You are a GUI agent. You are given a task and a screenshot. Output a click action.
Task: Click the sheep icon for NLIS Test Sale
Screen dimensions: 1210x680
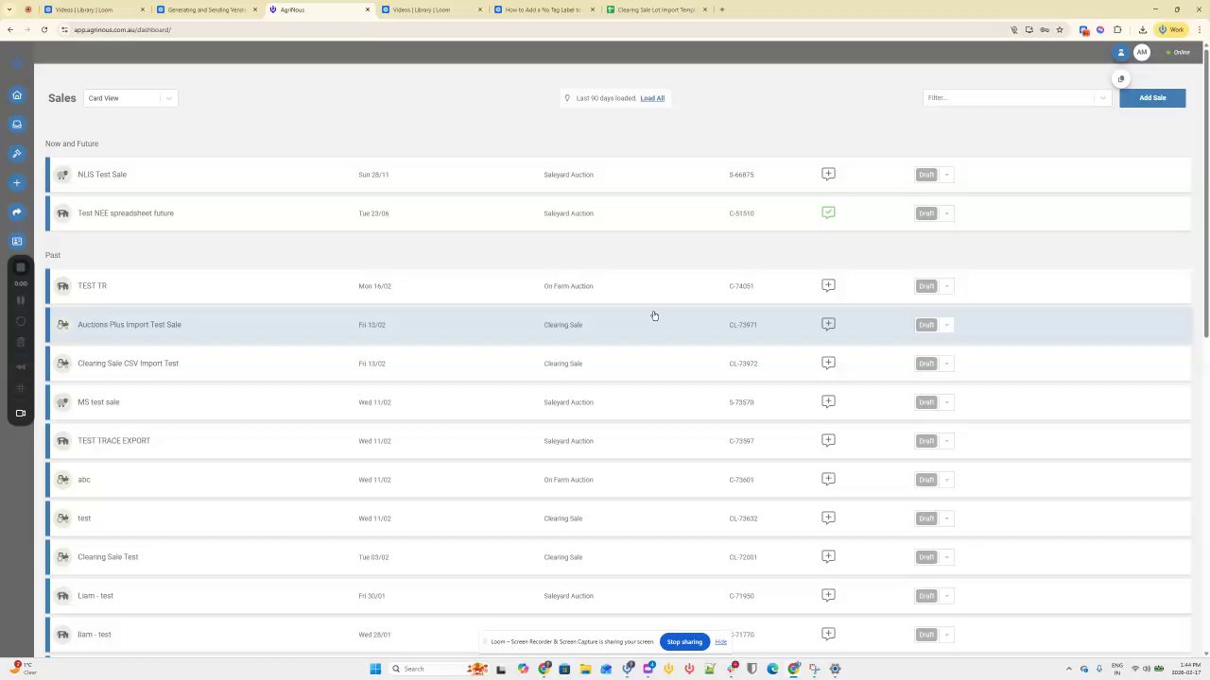click(x=62, y=175)
